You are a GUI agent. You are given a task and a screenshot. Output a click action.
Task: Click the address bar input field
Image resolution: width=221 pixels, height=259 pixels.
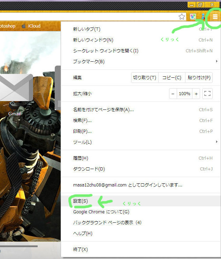tap(87, 16)
